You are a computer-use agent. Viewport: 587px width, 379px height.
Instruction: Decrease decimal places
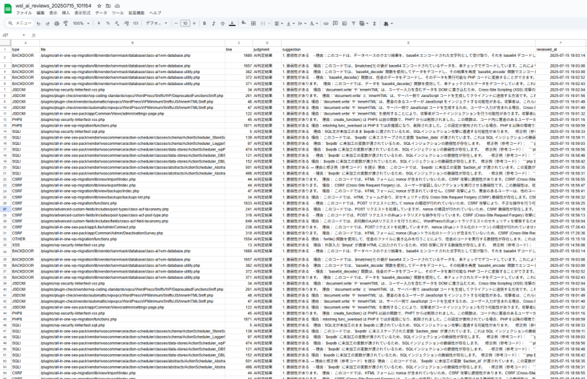[x=117, y=23]
